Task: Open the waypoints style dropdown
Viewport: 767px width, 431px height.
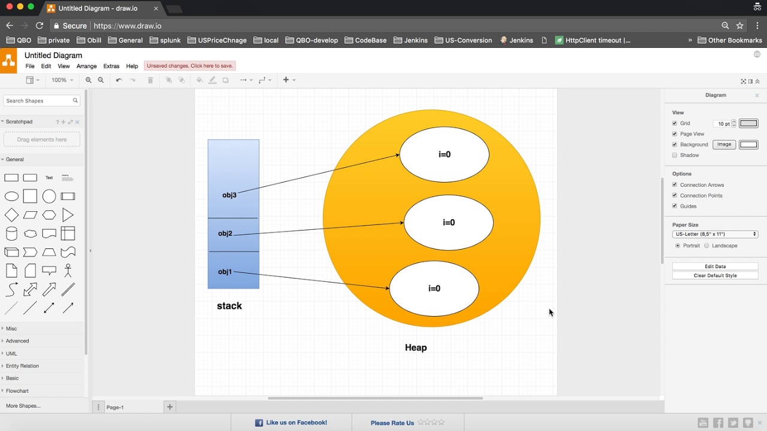Action: click(265, 80)
